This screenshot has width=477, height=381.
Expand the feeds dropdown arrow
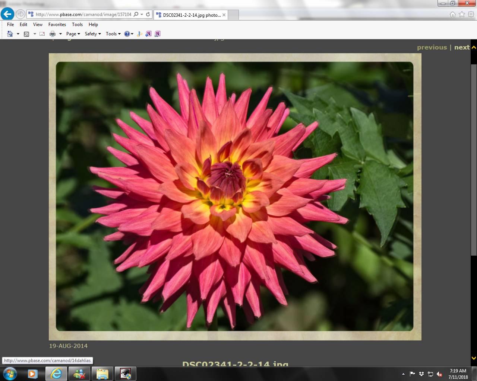tap(35, 34)
